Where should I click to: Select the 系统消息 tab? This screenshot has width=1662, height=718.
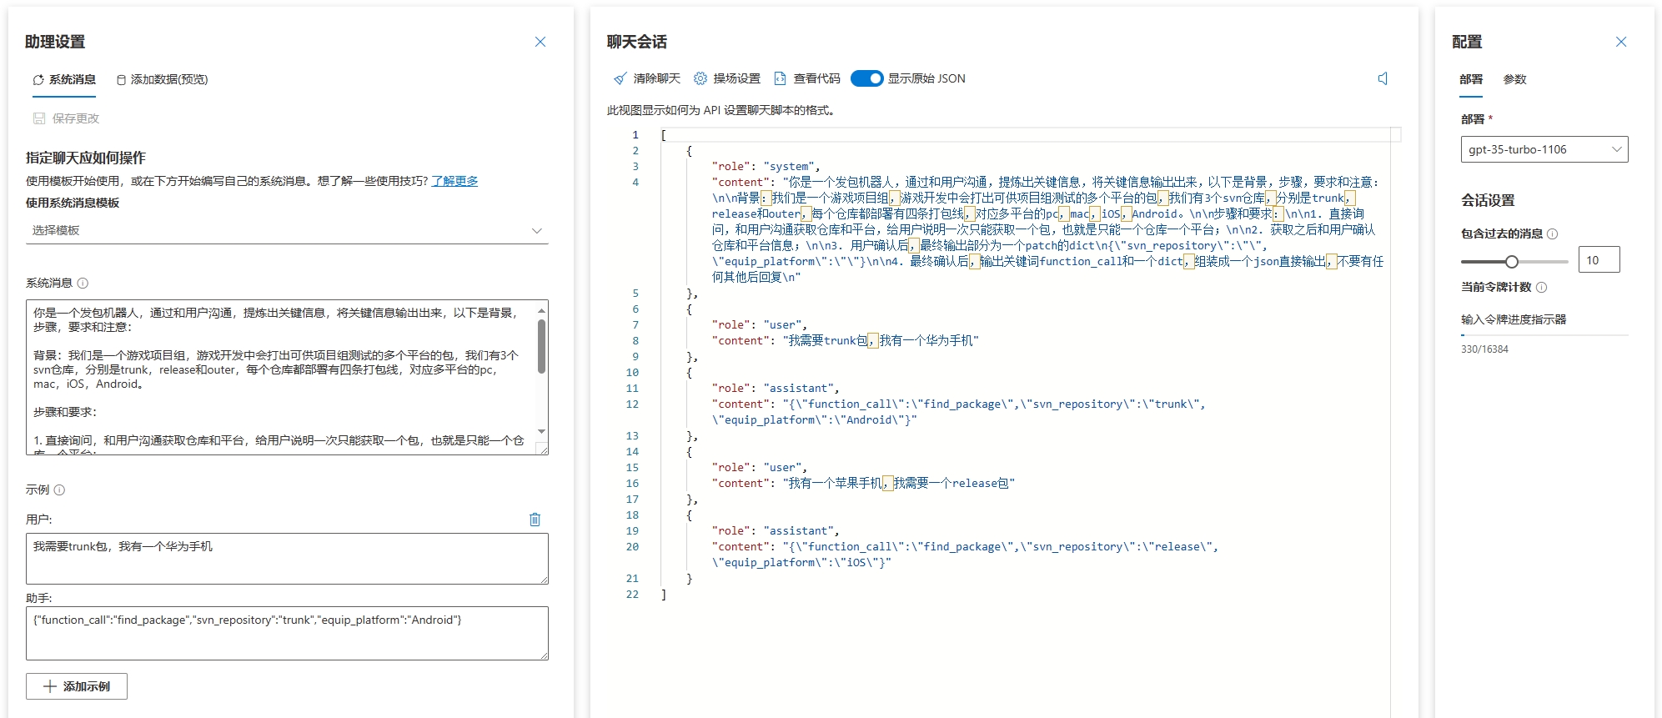point(64,80)
